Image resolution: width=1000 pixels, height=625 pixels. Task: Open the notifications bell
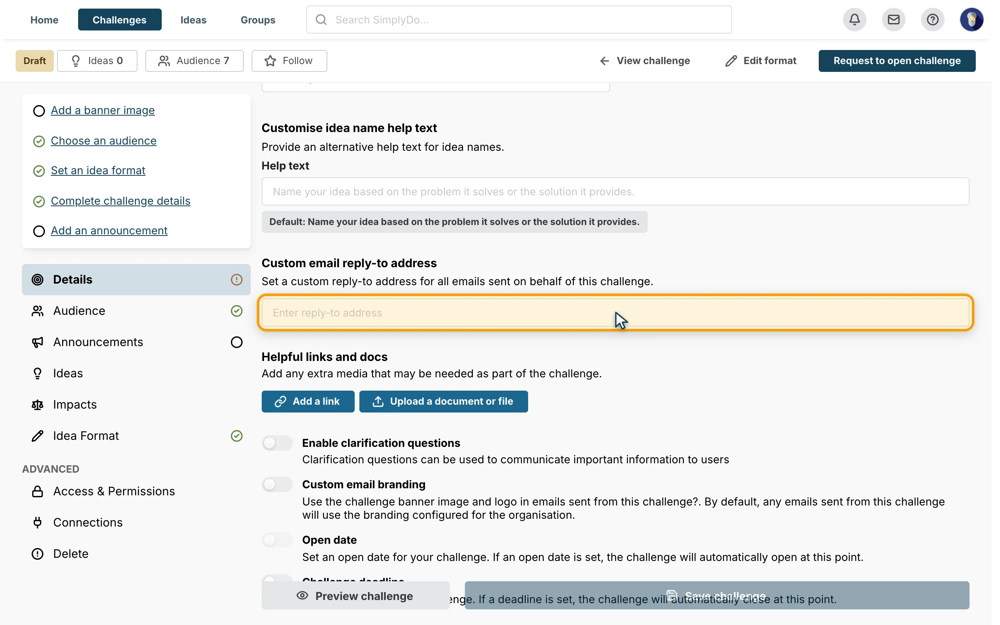854,20
